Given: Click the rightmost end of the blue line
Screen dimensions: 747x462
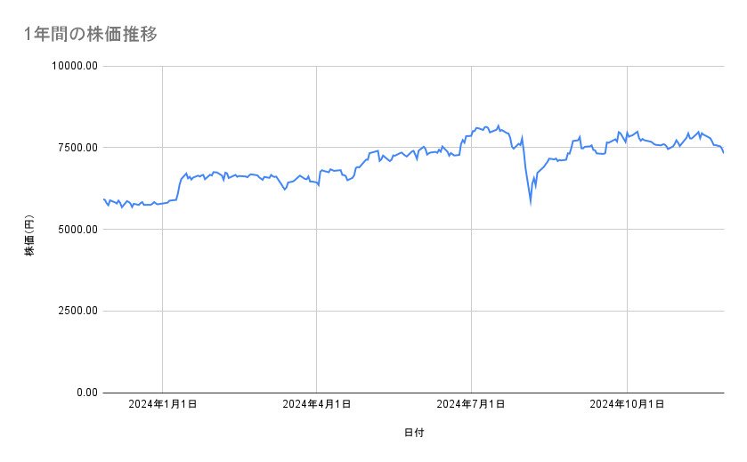Looking at the screenshot, I should pos(723,153).
